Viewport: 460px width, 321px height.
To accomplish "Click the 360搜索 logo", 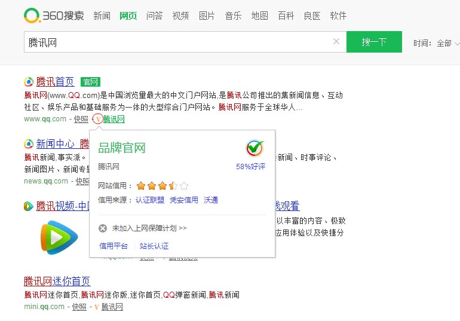I will (54, 16).
